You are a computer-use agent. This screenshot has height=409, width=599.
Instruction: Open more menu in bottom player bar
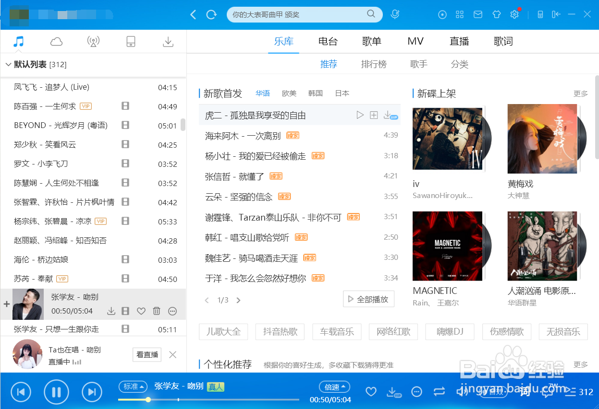point(416,391)
